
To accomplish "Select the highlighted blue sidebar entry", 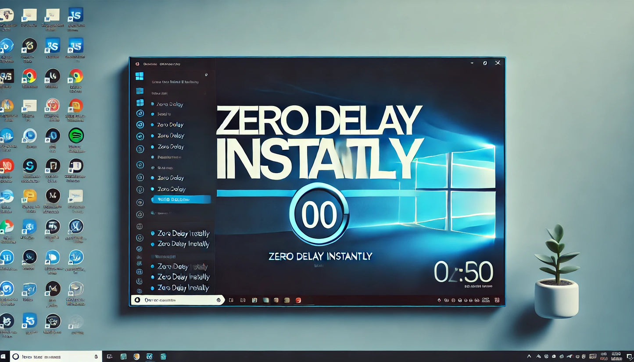I will click(181, 199).
